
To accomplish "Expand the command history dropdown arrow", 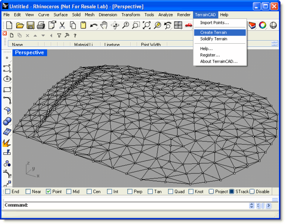I will (x=252, y=206).
